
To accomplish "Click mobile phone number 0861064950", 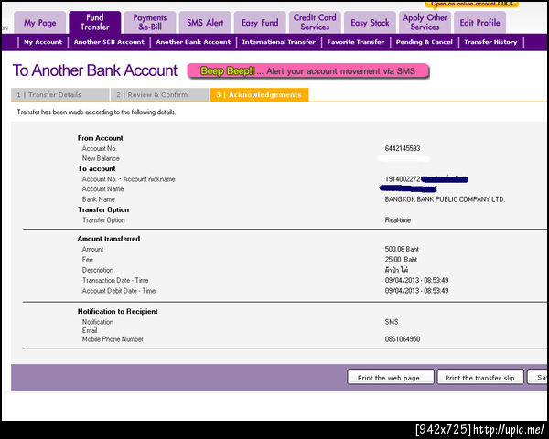I will (403, 339).
